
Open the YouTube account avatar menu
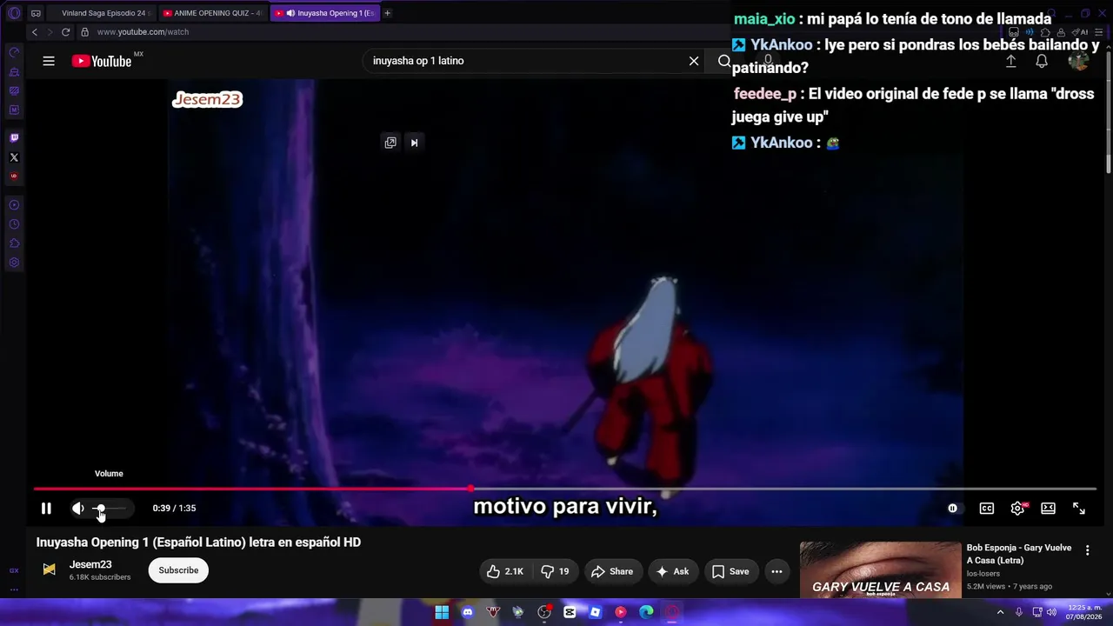click(1078, 61)
